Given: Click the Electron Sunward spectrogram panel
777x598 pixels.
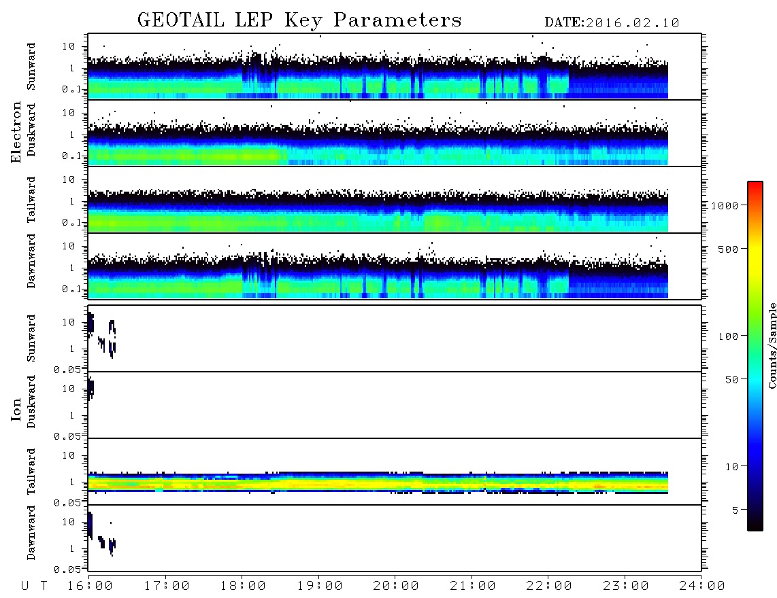Looking at the screenshot, I should (395, 67).
